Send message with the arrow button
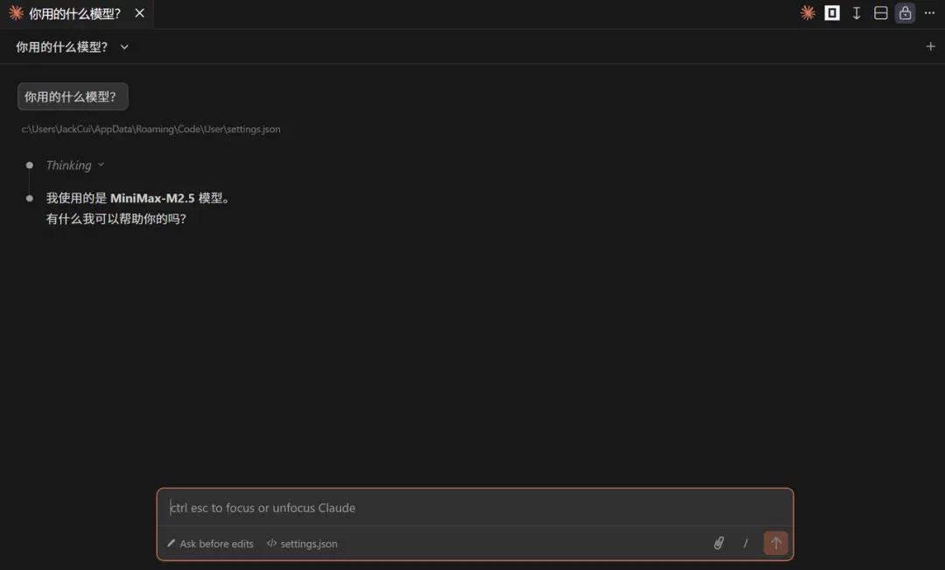945x570 pixels. coord(775,543)
